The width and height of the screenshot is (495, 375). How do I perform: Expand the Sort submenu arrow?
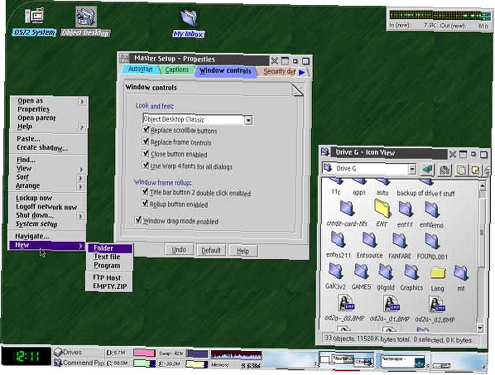[x=81, y=178]
